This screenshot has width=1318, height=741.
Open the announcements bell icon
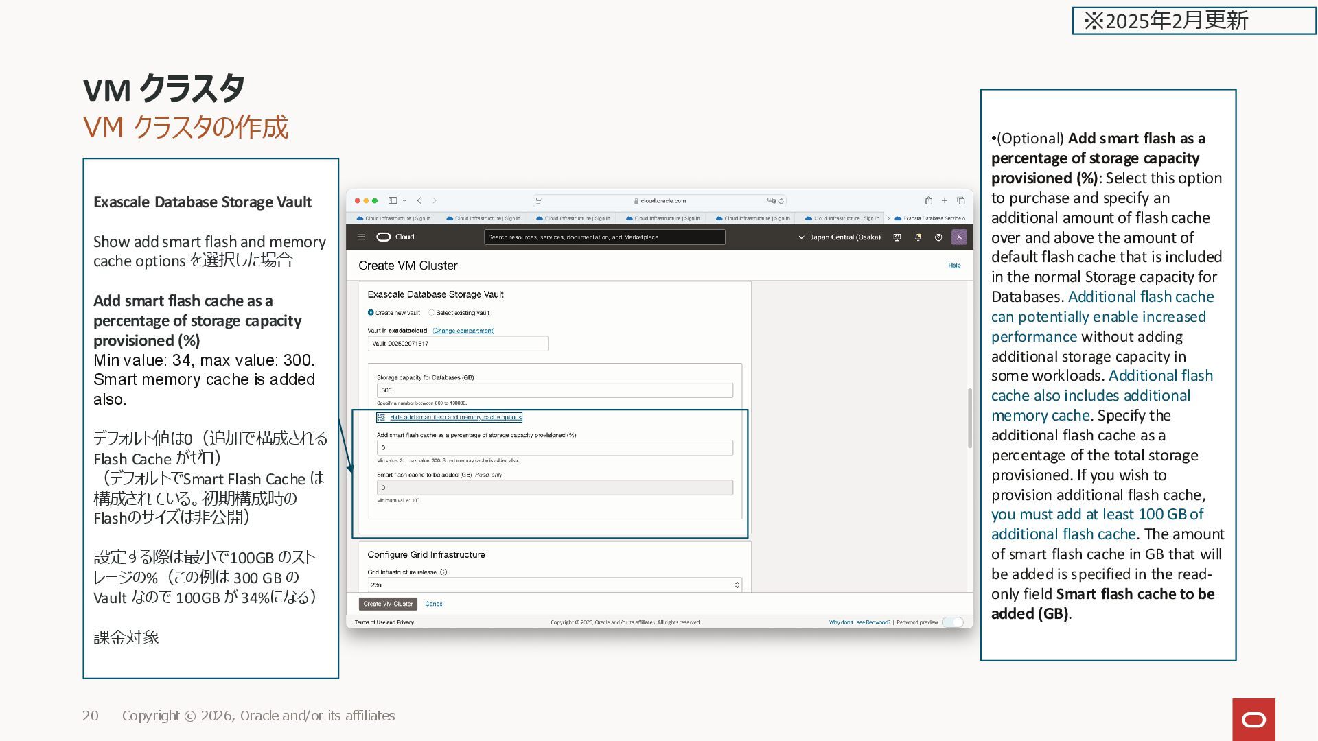coord(918,237)
